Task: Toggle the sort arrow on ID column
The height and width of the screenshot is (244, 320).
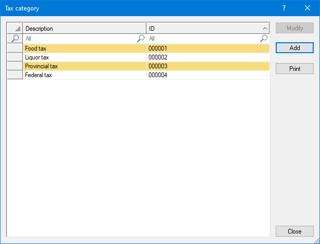Action: tap(264, 29)
